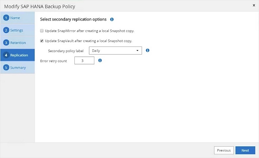The image size is (259, 158).
Task: Click step 3 number circle for Retention
Action: (x=6, y=43)
